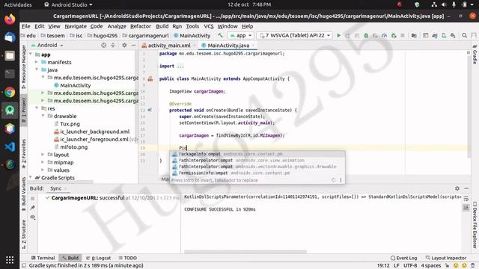Toggle the Build Variants side panel
The image size is (479, 269).
click(x=23, y=194)
